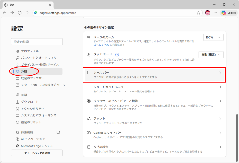Screen dimensions: 239x163
Task: Click the chevron on ショートカット メニュー row
Action: pyautogui.click(x=220, y=87)
